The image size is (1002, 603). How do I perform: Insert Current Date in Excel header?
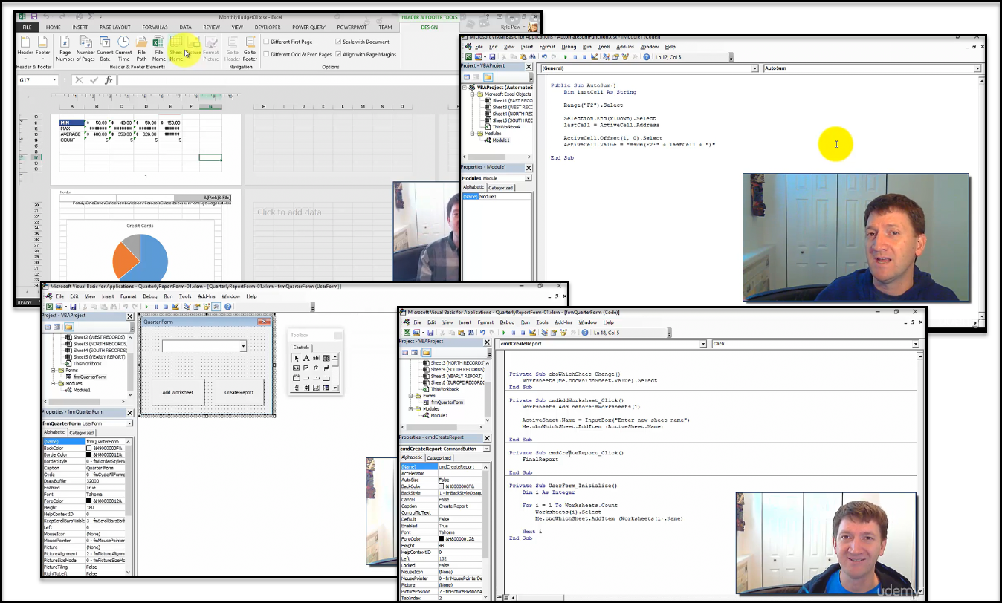(105, 48)
